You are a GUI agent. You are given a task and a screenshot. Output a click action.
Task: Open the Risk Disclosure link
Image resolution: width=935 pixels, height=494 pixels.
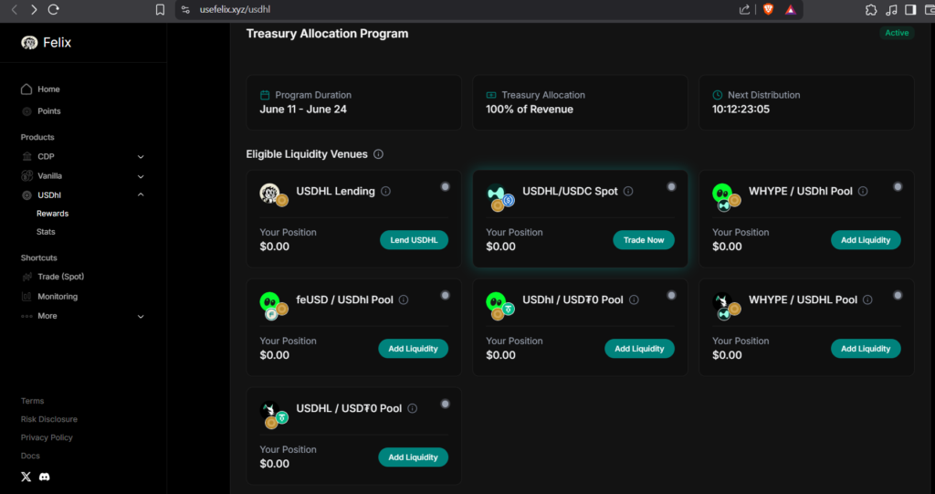coord(49,419)
